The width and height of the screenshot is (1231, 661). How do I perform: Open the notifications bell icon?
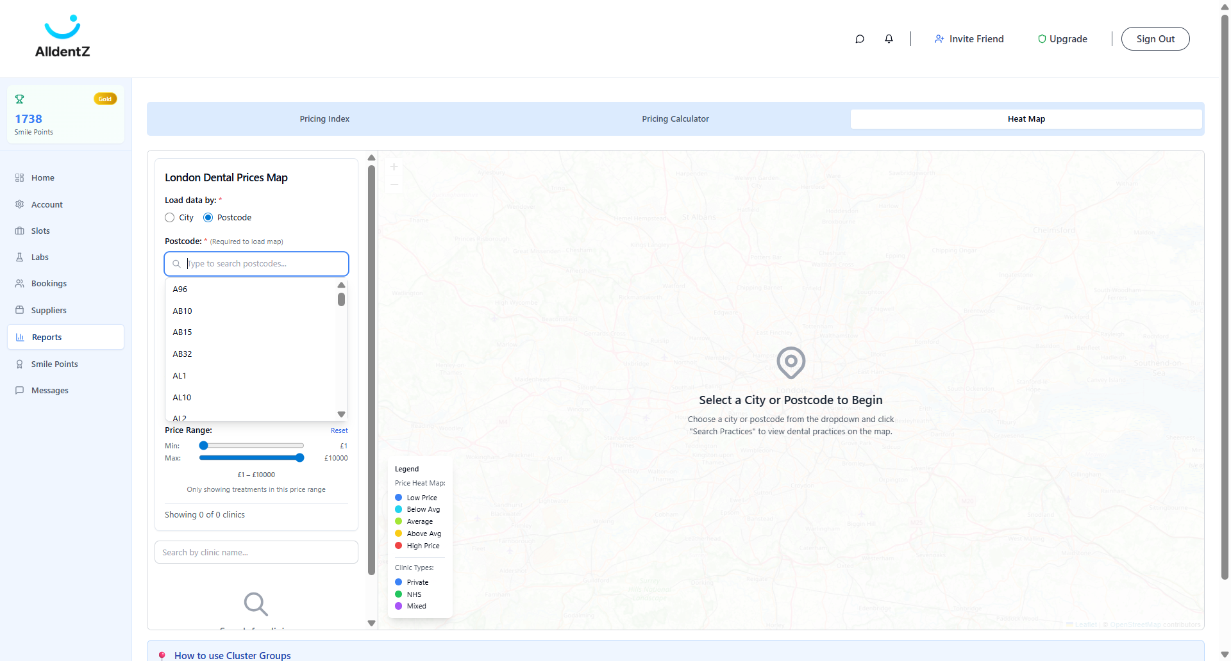pos(889,39)
